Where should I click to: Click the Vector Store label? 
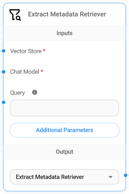[x=26, y=51]
